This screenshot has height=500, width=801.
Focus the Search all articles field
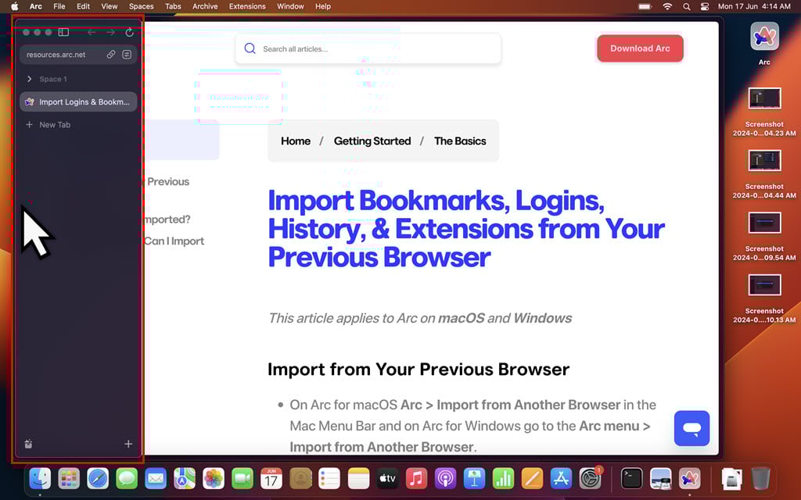pos(368,48)
